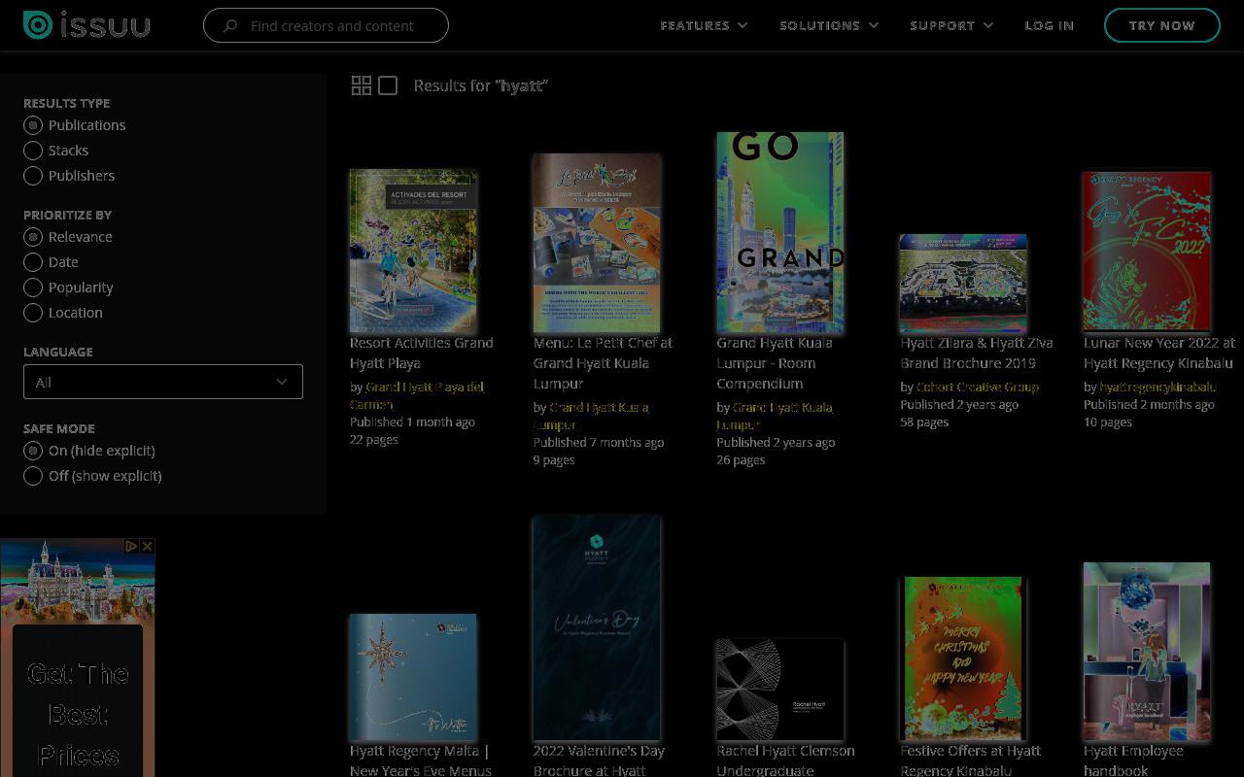Open Lunar New Year 2022 cover thumbnail
The width and height of the screenshot is (1244, 777).
(x=1147, y=253)
